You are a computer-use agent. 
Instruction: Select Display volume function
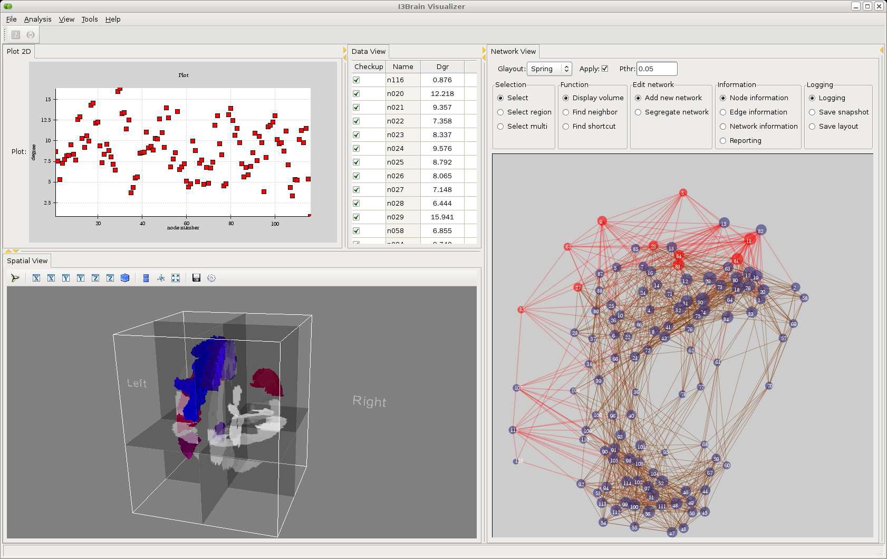pos(593,98)
